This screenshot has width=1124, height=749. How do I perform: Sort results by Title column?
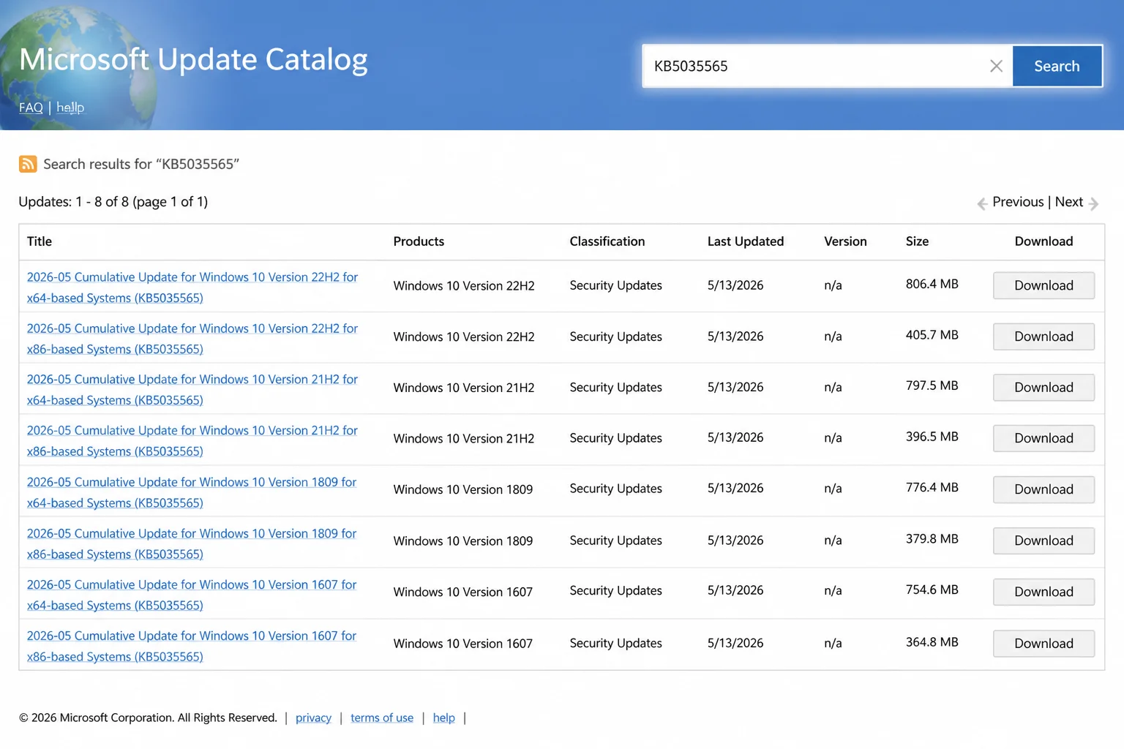(40, 241)
